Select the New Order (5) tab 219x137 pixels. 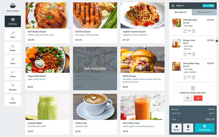click(x=181, y=12)
